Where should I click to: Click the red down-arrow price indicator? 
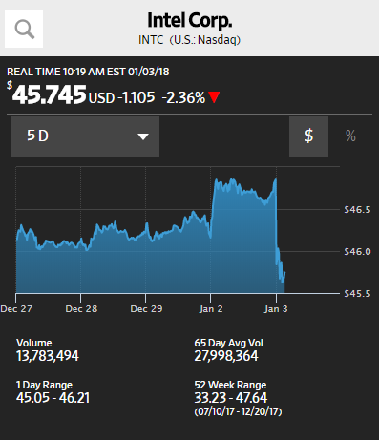coord(214,97)
